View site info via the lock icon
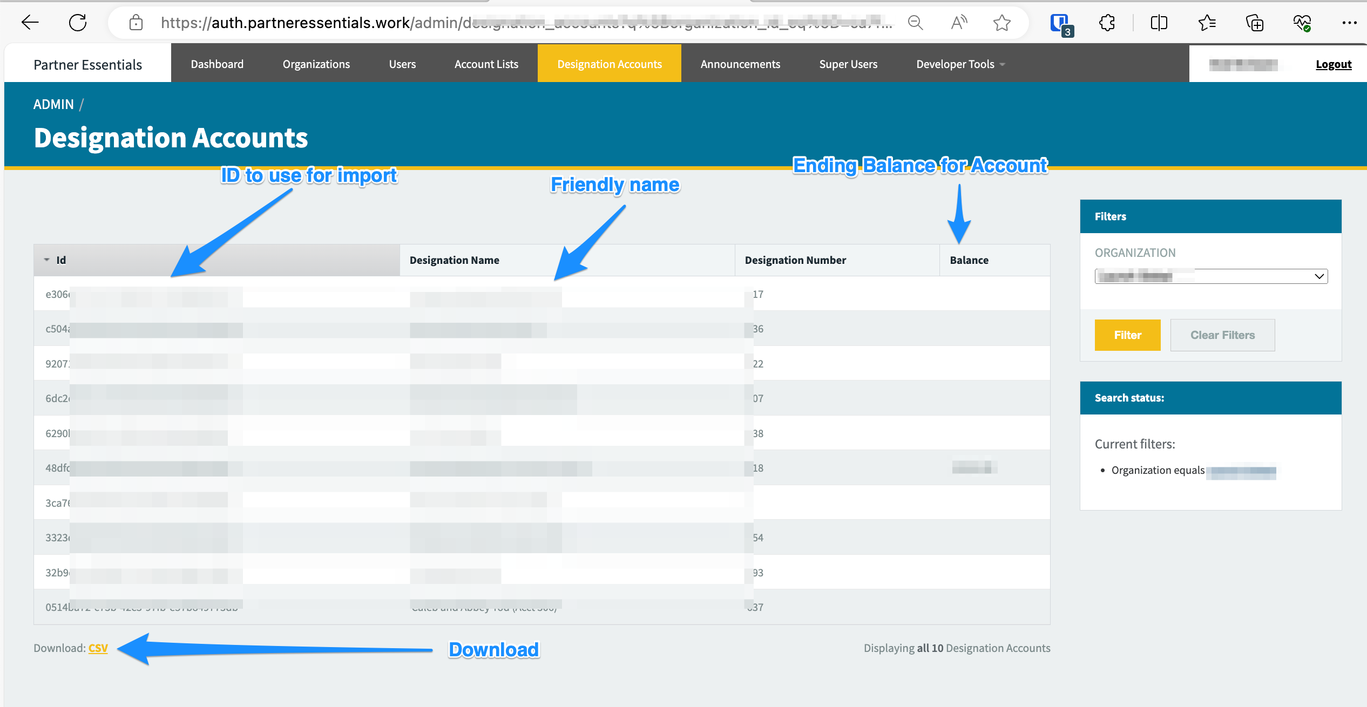Image resolution: width=1367 pixels, height=707 pixels. 136,23
